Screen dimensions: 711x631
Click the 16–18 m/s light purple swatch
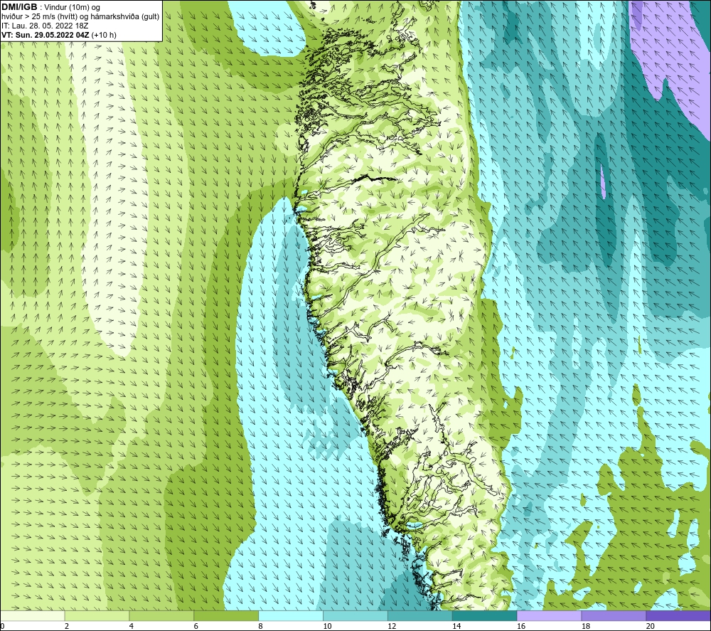549,616
